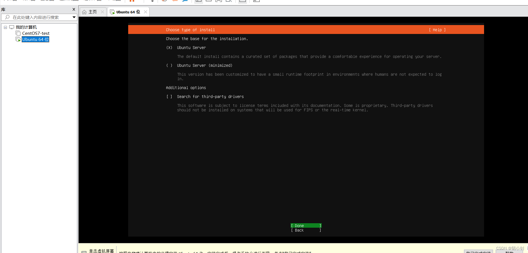Open Help in the install screen
Screen dimensions: 528x253
(x=437, y=30)
